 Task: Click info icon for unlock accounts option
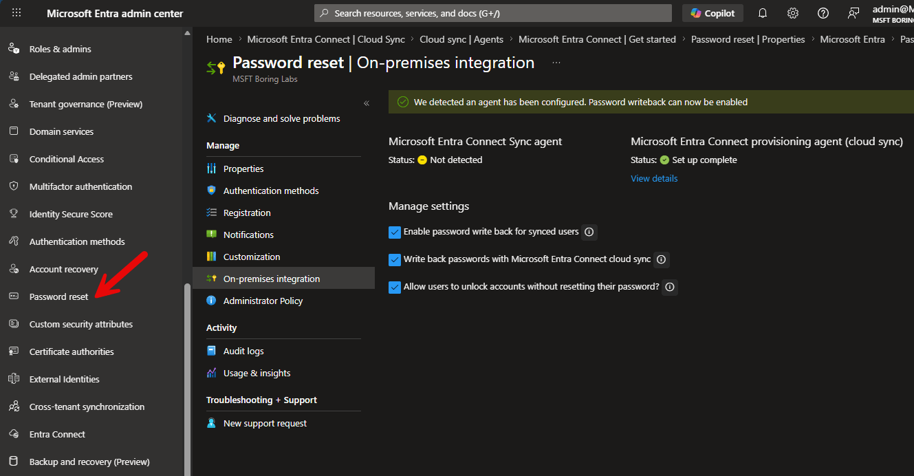pyautogui.click(x=670, y=287)
